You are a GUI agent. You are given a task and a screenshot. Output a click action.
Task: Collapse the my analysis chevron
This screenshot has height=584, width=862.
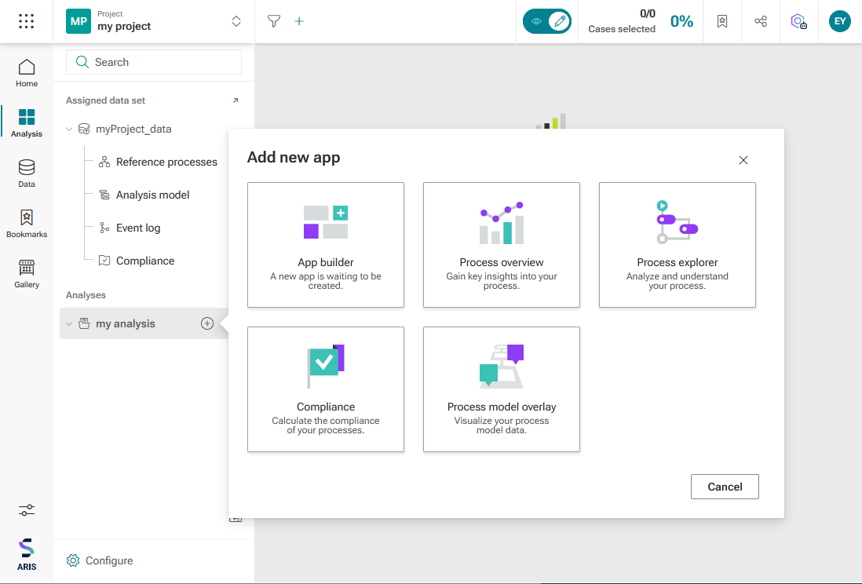pos(69,324)
